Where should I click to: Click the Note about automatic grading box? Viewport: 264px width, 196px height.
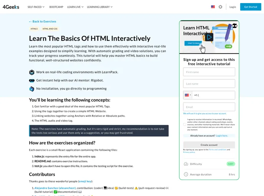click(x=99, y=131)
